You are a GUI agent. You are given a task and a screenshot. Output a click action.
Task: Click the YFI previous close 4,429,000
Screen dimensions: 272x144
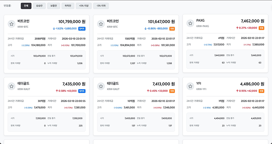click(x=256, y=118)
